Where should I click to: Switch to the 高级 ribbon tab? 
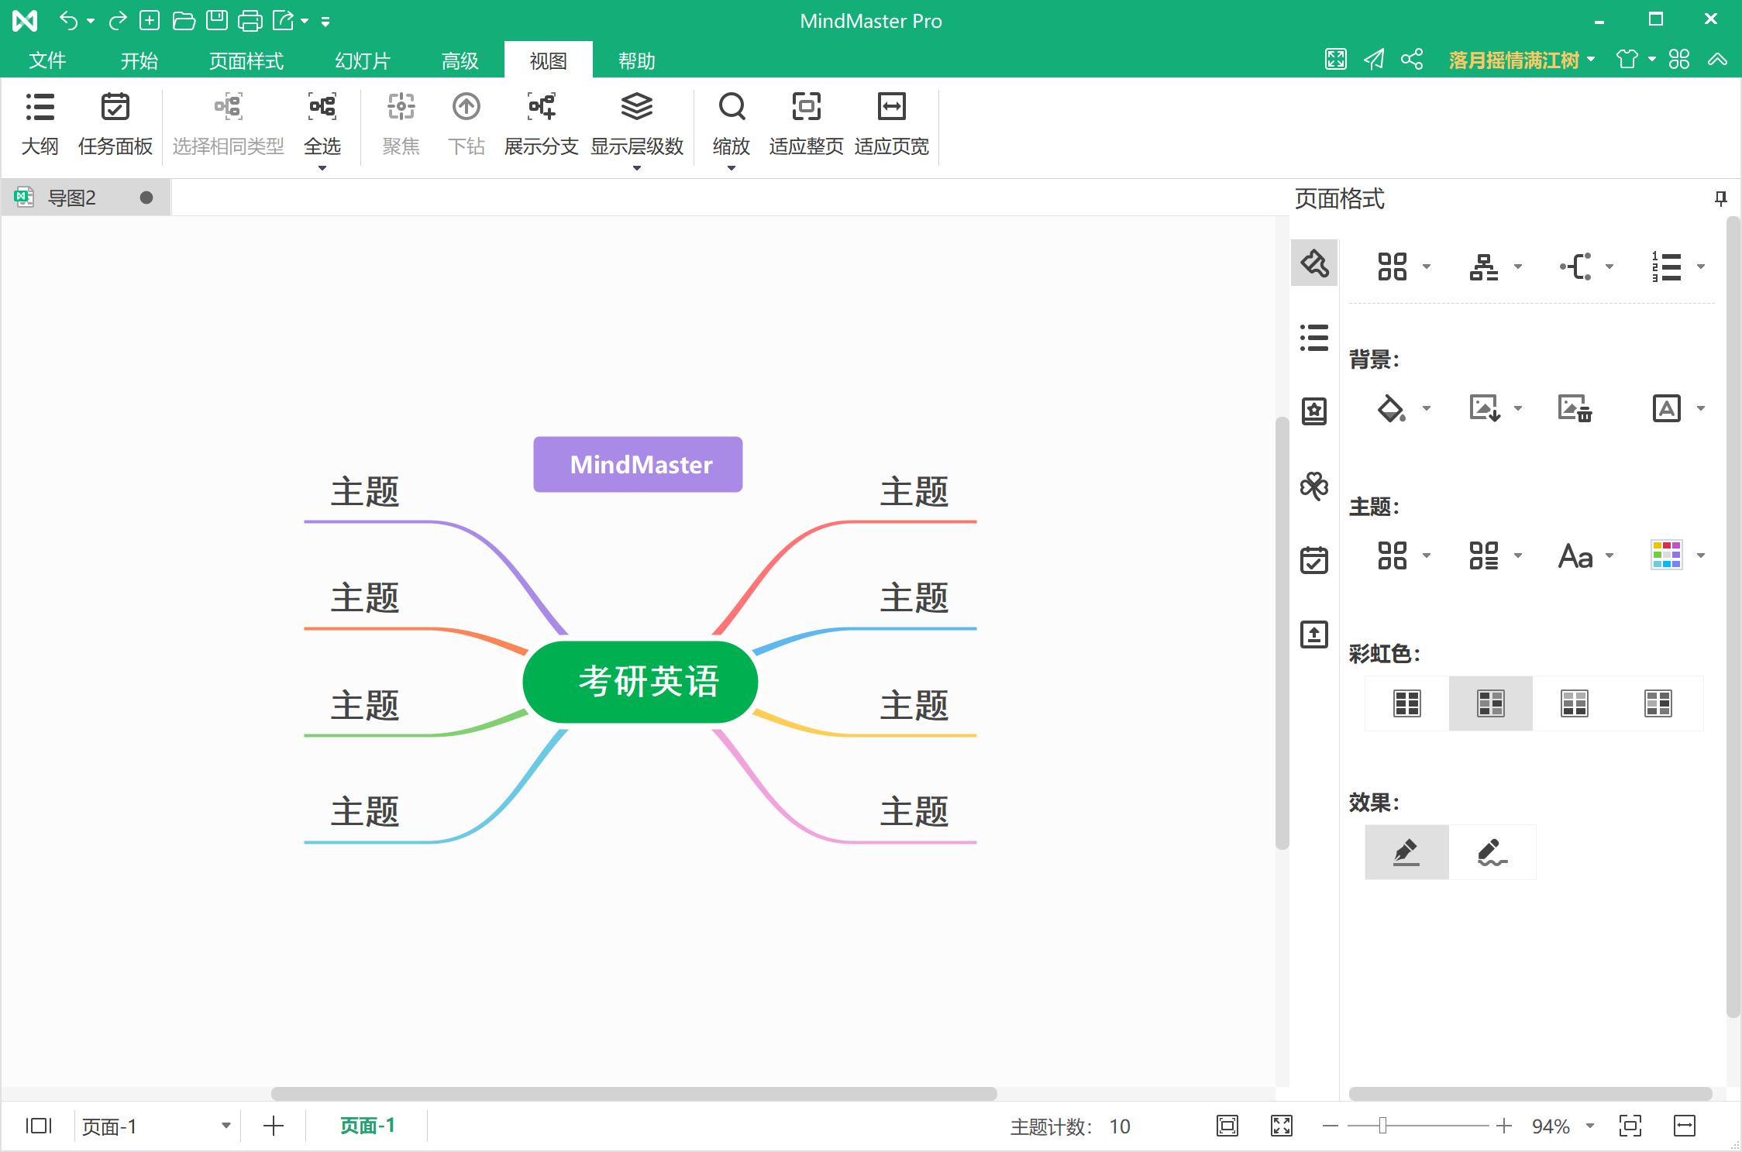click(x=460, y=60)
